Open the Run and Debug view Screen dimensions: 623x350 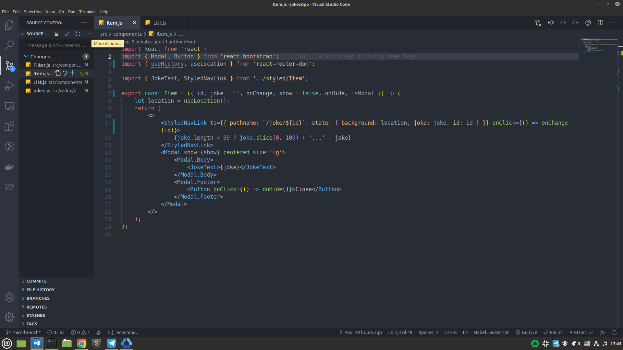pos(9,86)
